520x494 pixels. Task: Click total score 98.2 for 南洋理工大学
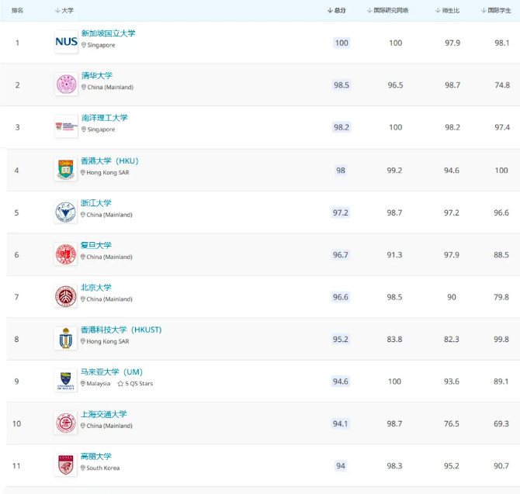tap(341, 127)
